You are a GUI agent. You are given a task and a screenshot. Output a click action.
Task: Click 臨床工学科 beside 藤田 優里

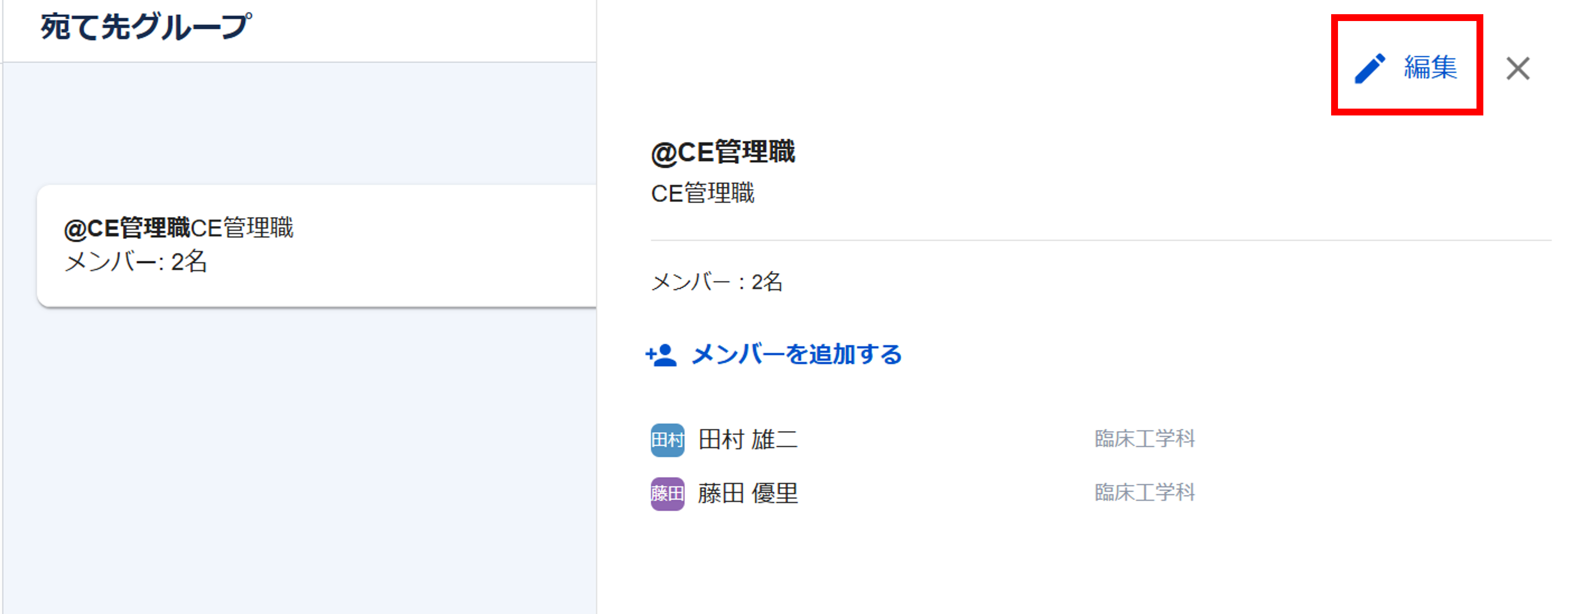1144,493
